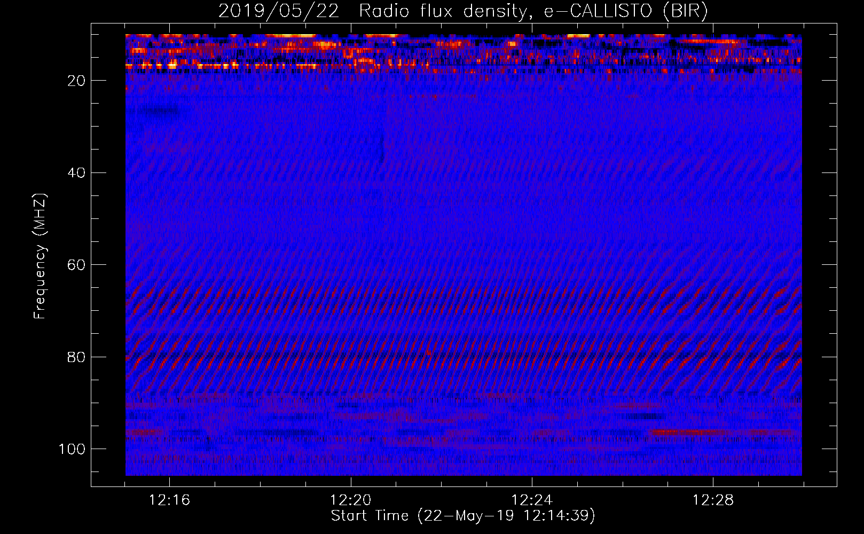Click the 'Start Time (22-May-19 12:14:39)' axis label

click(x=463, y=516)
